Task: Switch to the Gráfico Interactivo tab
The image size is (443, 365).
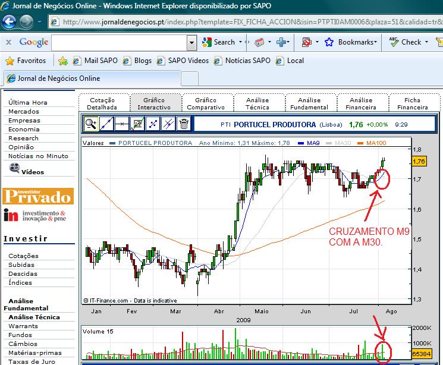Action: tap(154, 103)
